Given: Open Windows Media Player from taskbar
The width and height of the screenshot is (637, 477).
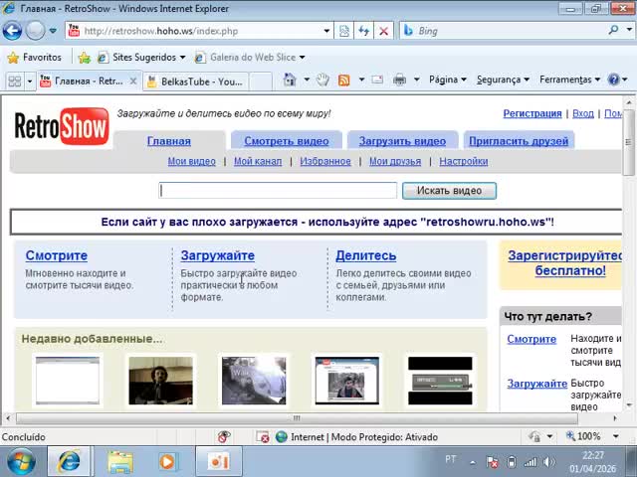Looking at the screenshot, I should 167,461.
